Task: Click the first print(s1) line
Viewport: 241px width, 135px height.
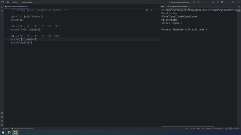Action: (17, 20)
